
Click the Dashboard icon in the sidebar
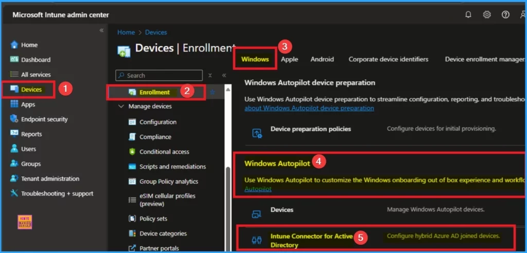pos(14,60)
